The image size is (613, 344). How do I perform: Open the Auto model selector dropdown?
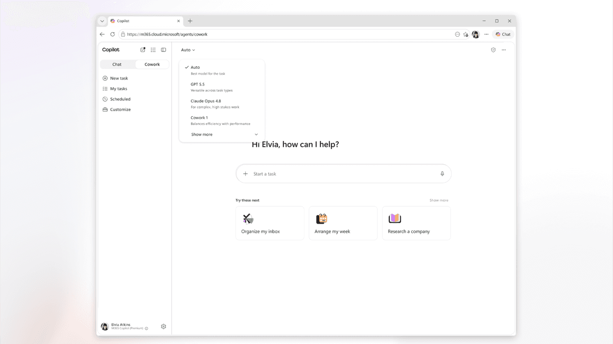pyautogui.click(x=188, y=50)
